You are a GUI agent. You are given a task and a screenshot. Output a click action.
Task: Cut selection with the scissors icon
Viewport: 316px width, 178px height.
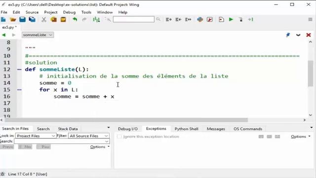coord(44,20)
